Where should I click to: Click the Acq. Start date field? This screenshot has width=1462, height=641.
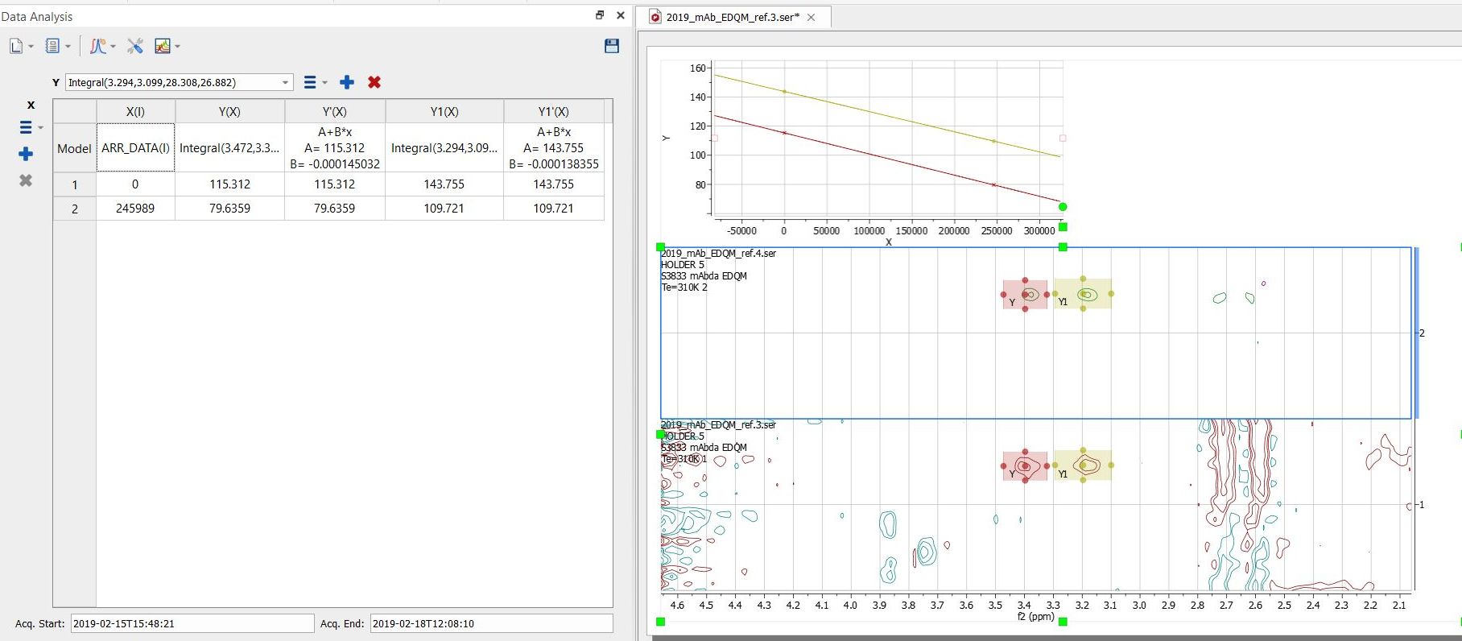(192, 623)
